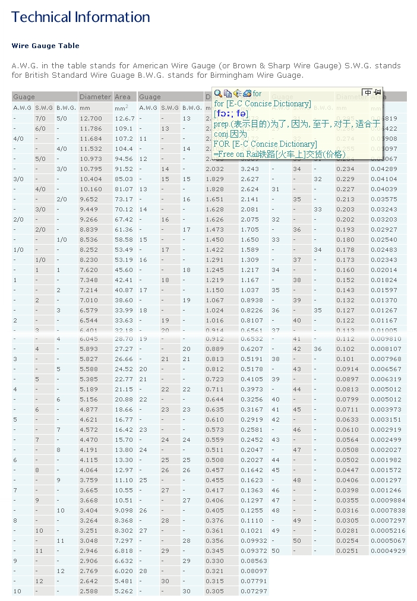The width and height of the screenshot is (417, 601).
Task: Pin the dictionary popup with pushpin icon
Action: tap(378, 92)
